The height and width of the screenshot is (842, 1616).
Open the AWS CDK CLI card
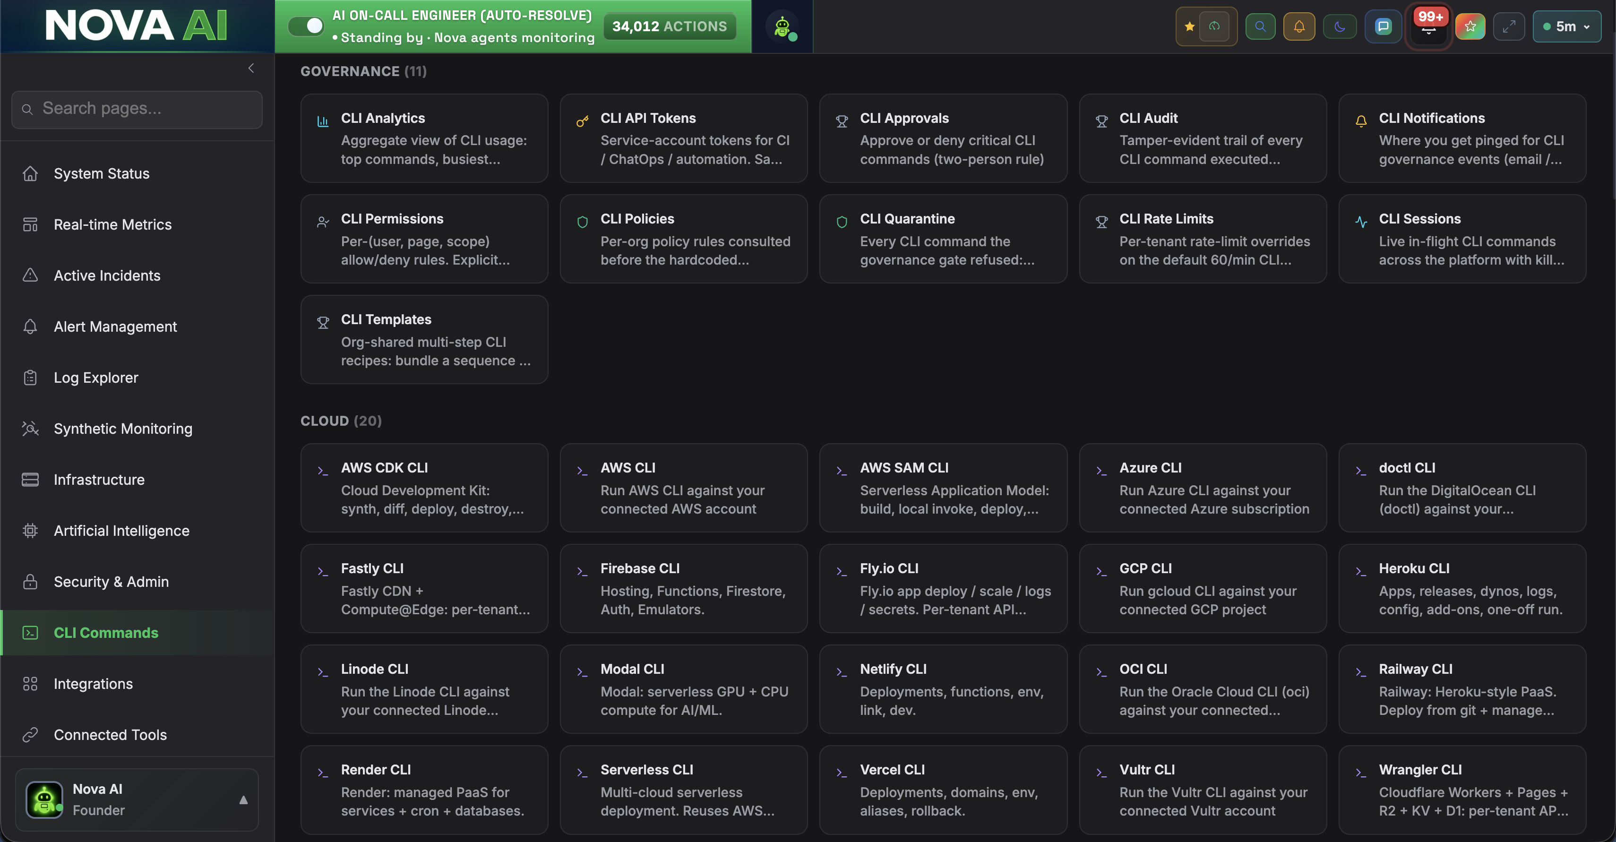pyautogui.click(x=424, y=488)
